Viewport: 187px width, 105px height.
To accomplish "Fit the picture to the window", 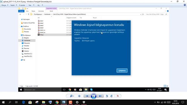I will tap(79, 96).
